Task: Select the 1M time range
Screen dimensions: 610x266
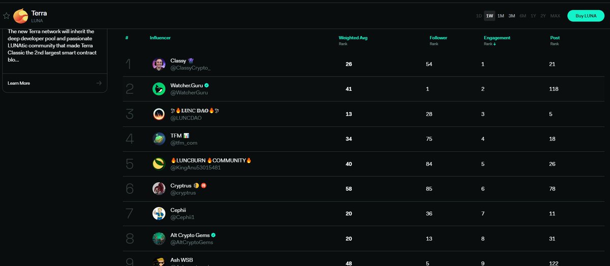Action: pos(501,16)
